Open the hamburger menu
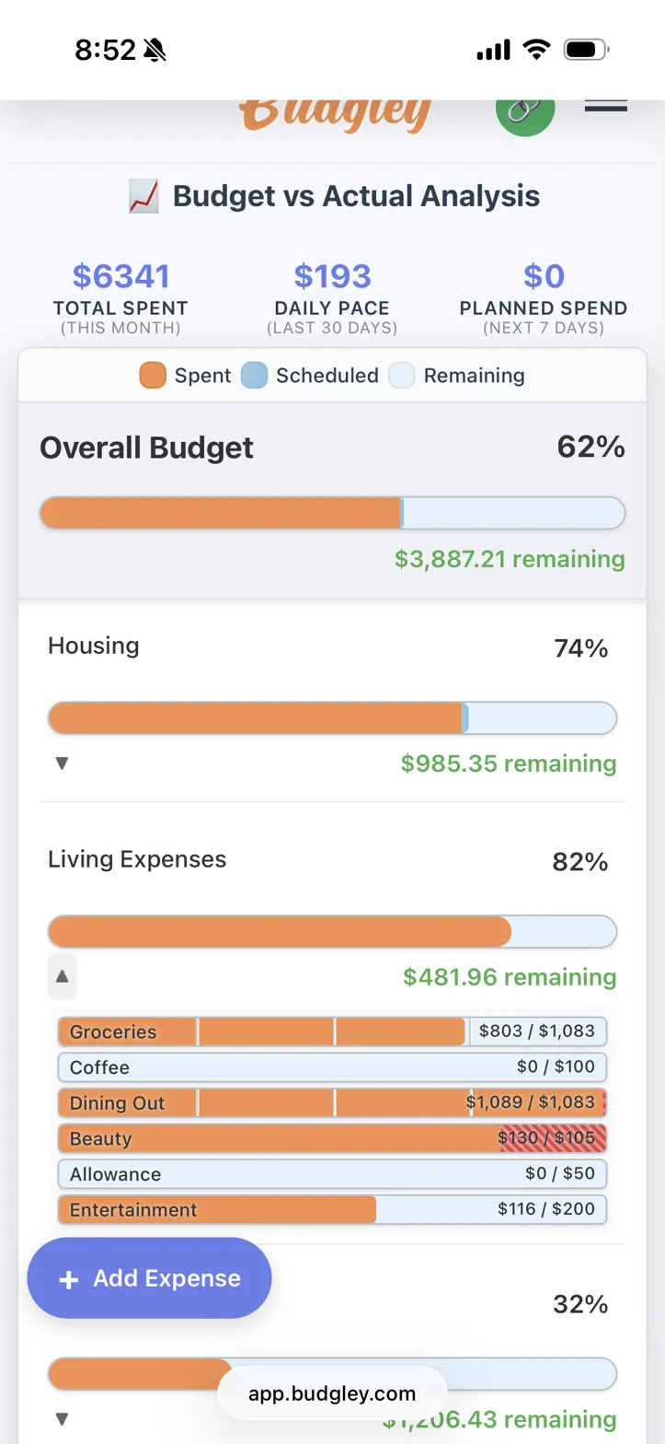This screenshot has height=1444, width=665. click(x=605, y=104)
